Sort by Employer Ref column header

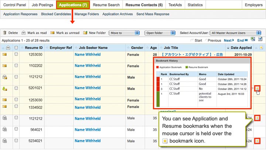61,48
